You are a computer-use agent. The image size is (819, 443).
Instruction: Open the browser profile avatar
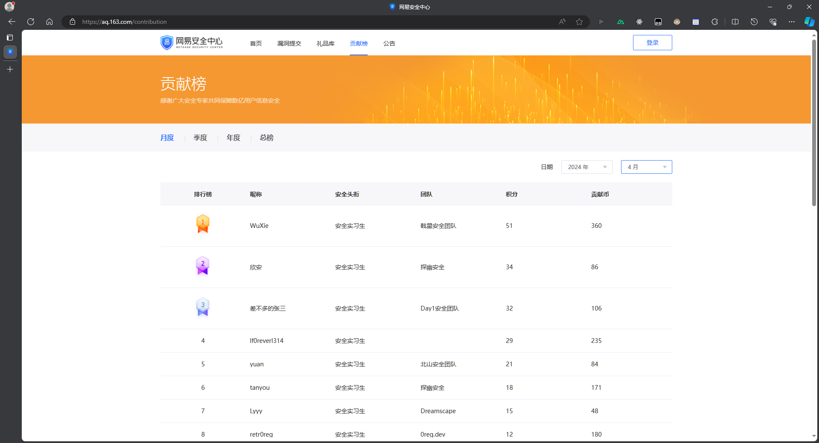coord(9,7)
